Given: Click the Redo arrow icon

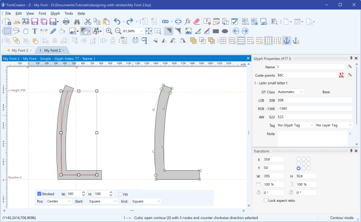Looking at the screenshot, I should coord(130,21).
